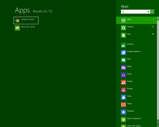Image resolution: width=159 pixels, height=127 pixels.
Task: Click the Store label
Action: [x=129, y=96]
